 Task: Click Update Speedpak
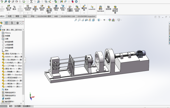coord(101,9)
